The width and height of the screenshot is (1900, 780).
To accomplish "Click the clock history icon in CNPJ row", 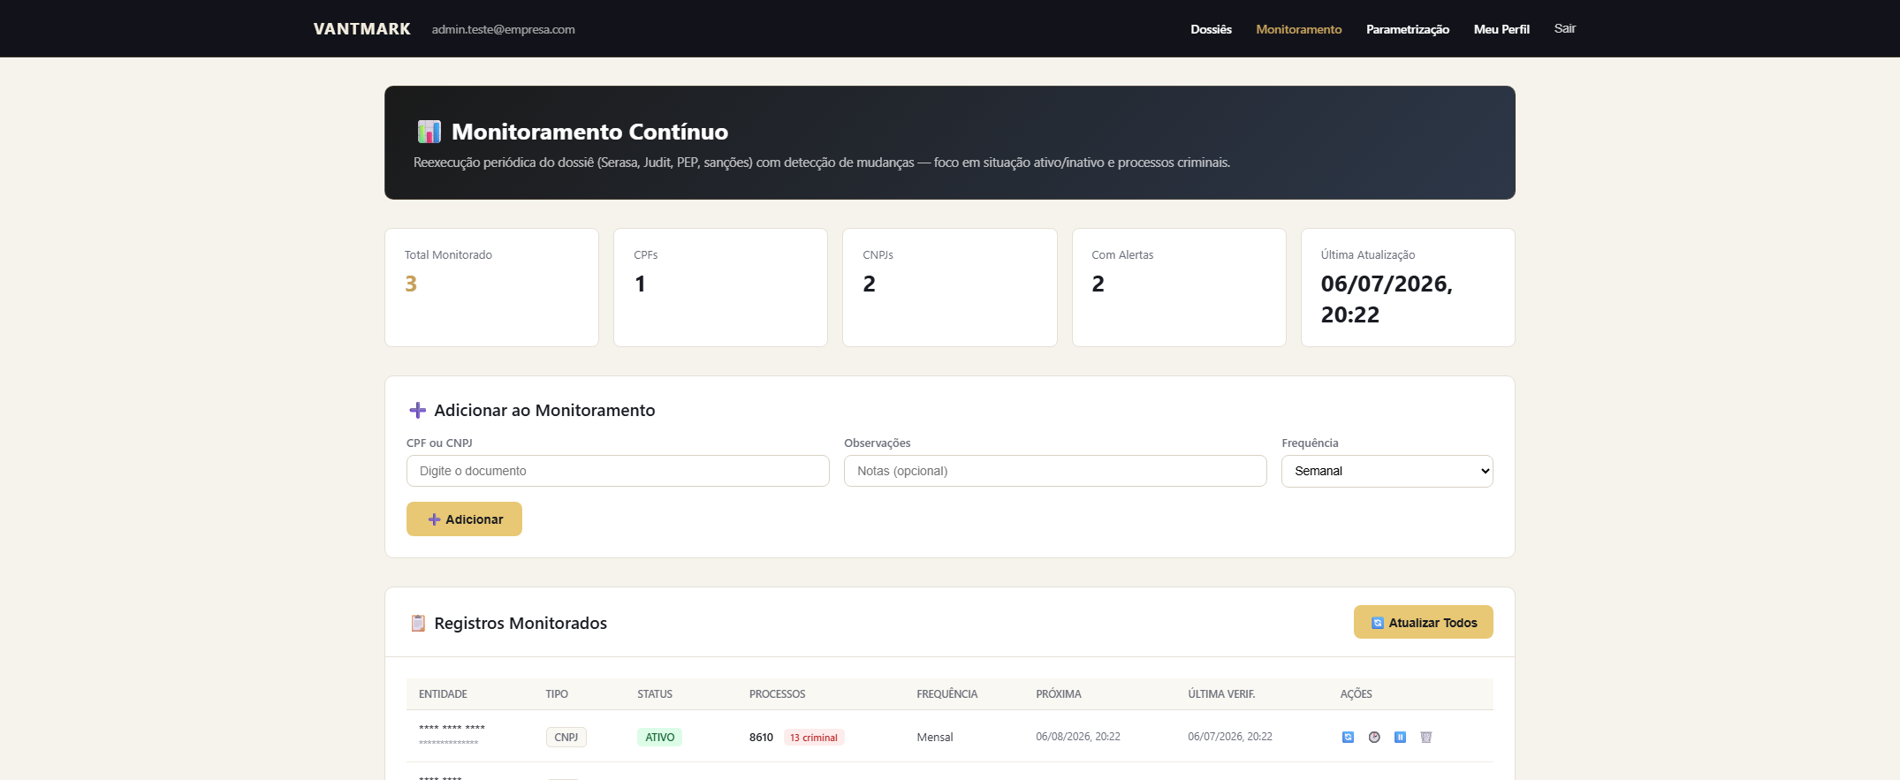I will coord(1374,737).
